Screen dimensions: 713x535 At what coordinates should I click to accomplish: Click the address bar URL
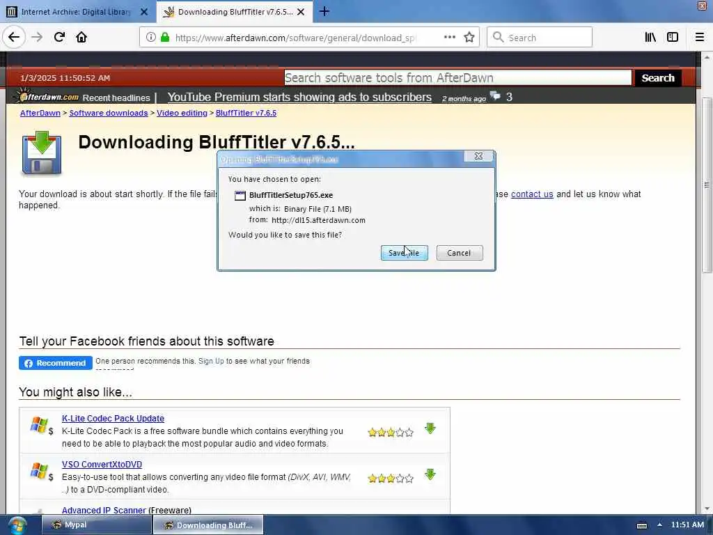295,38
